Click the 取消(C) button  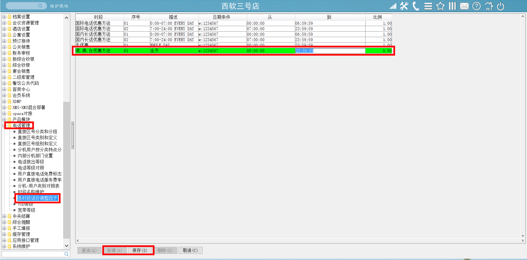(190, 250)
